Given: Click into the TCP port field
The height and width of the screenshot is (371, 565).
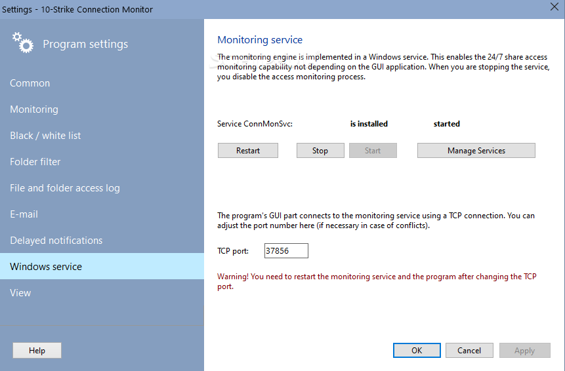Looking at the screenshot, I should [x=286, y=251].
